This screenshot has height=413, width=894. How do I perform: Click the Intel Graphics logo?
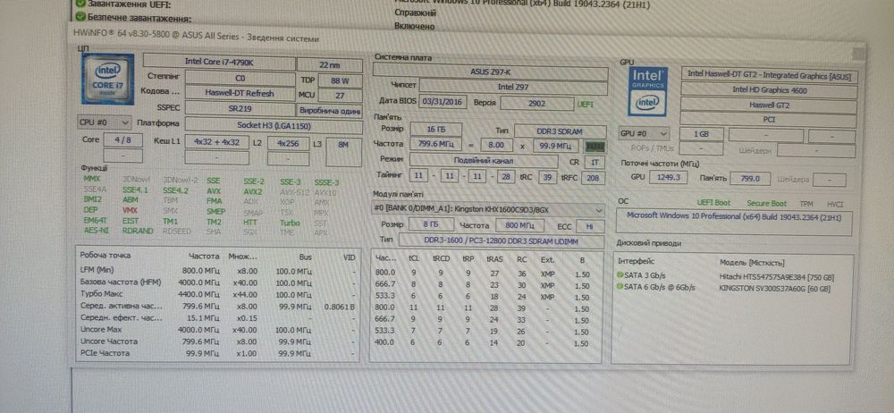tap(647, 92)
